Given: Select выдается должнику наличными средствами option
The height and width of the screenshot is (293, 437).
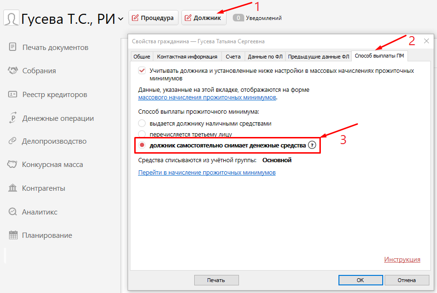Looking at the screenshot, I should [x=142, y=124].
